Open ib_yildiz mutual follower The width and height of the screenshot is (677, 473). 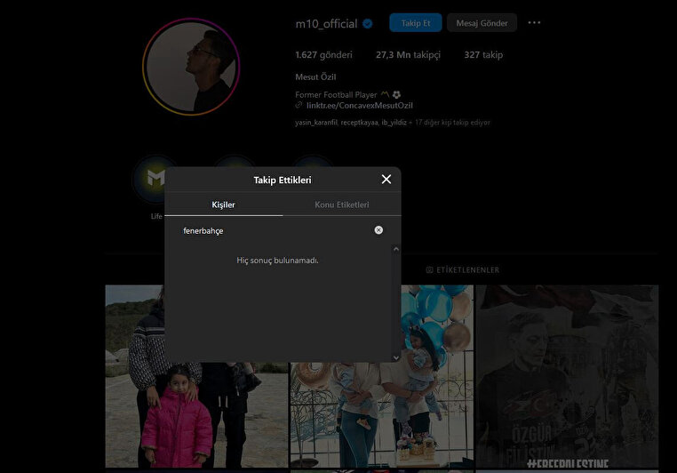tap(394, 123)
